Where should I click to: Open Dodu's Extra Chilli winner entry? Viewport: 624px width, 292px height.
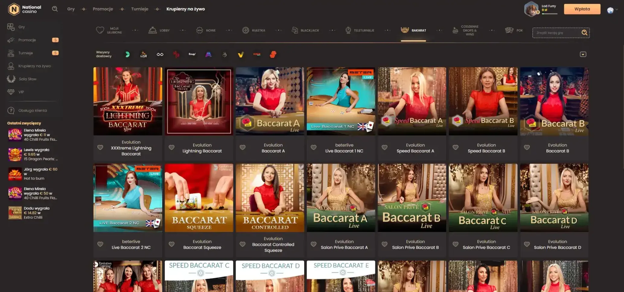pyautogui.click(x=29, y=213)
